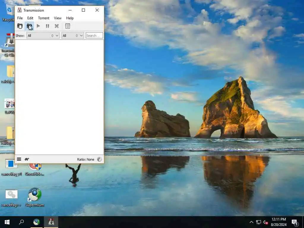The image size is (304, 228).
Task: Select the ShowHide desktop icon
Action: pos(35,169)
